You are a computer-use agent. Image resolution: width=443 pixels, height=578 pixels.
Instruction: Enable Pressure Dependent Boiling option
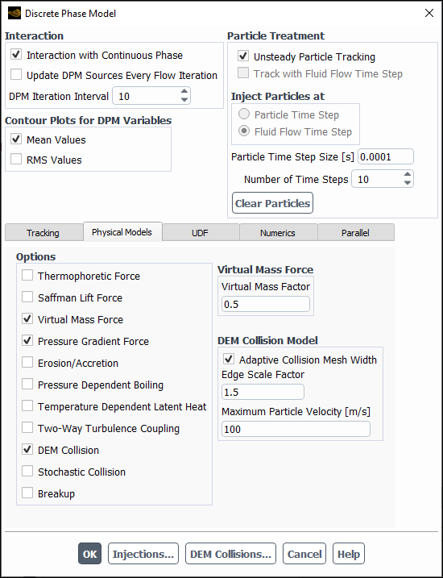[27, 384]
